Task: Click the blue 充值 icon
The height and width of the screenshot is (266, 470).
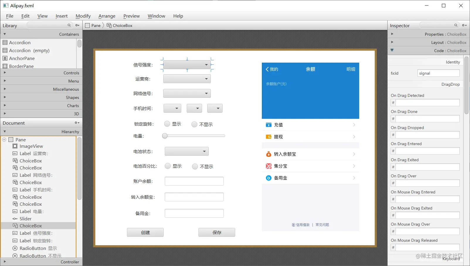Action: 269,125
